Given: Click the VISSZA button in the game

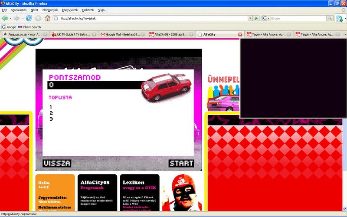Looking at the screenshot, I should coord(57,164).
